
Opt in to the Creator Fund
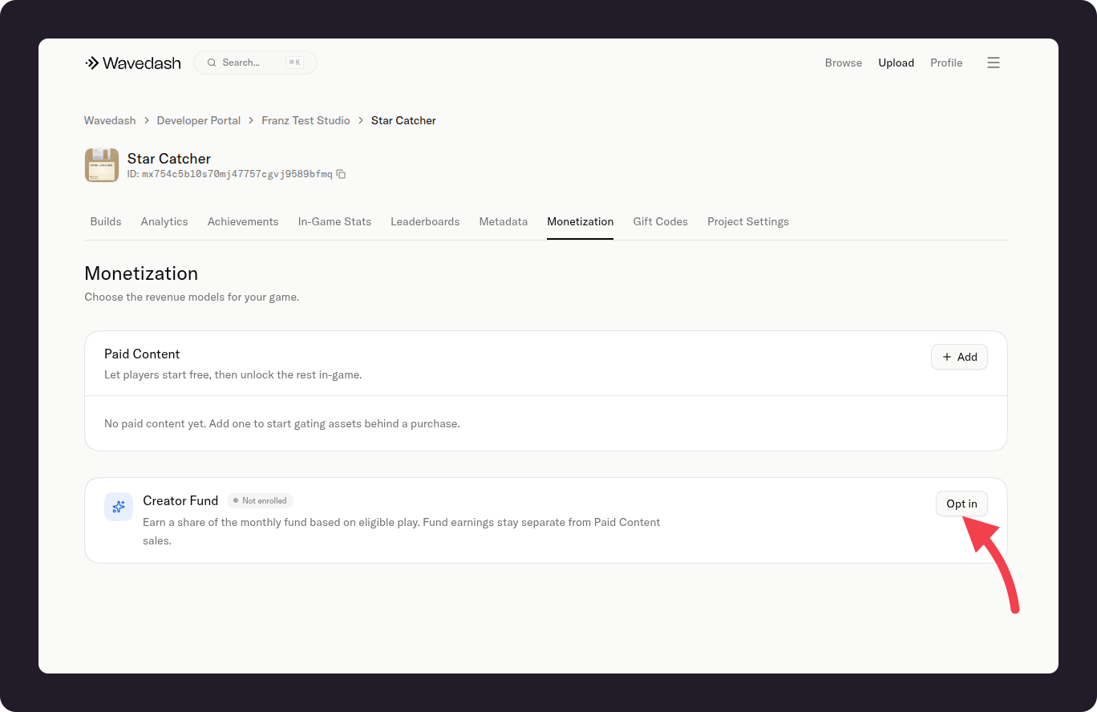click(961, 504)
